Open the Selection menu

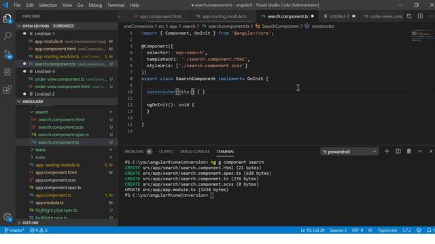coord(48,5)
